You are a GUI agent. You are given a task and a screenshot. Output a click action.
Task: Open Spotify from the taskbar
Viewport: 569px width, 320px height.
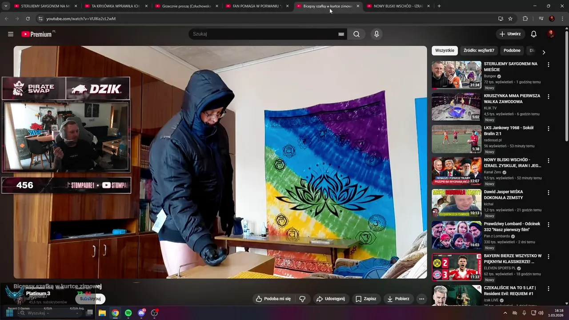click(128, 313)
